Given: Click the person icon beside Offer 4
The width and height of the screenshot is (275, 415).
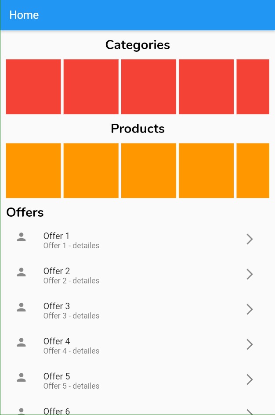Looking at the screenshot, I should pyautogui.click(x=21, y=344).
